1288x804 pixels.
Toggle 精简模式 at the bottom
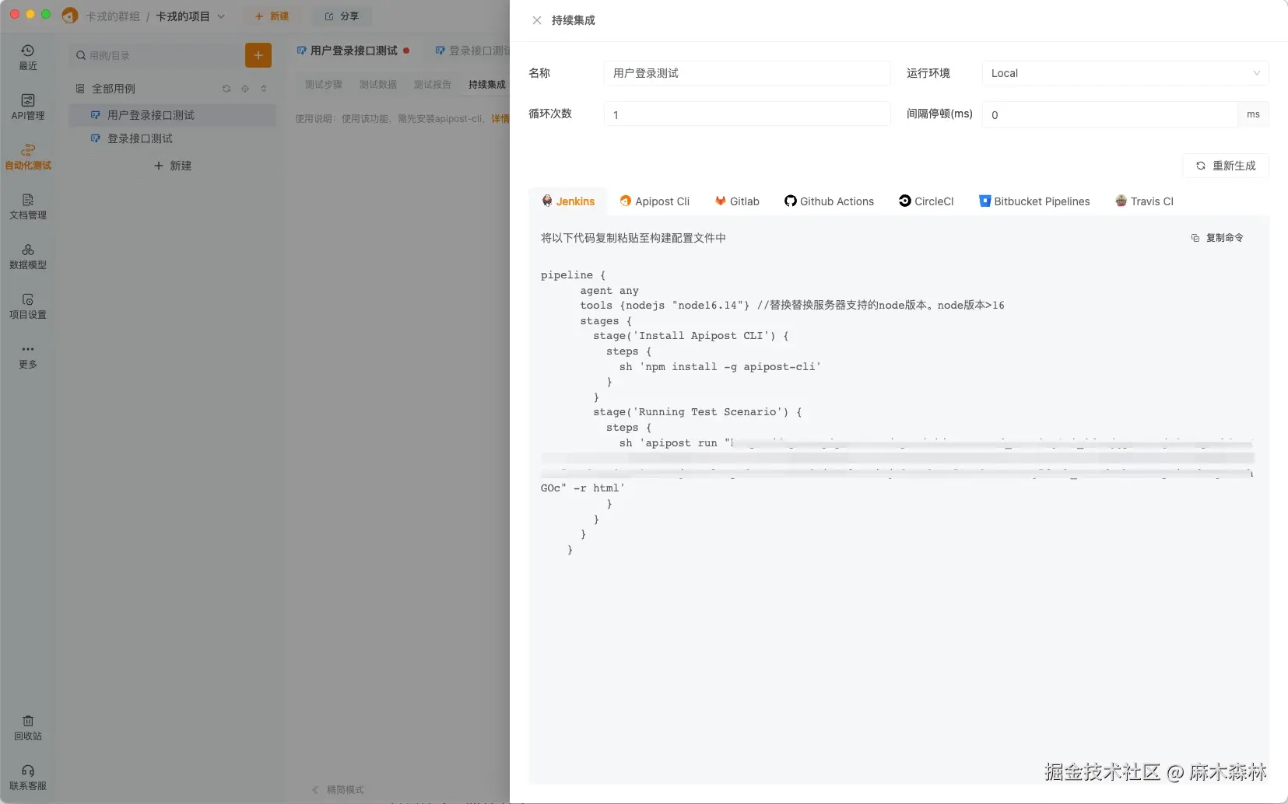pos(339,790)
